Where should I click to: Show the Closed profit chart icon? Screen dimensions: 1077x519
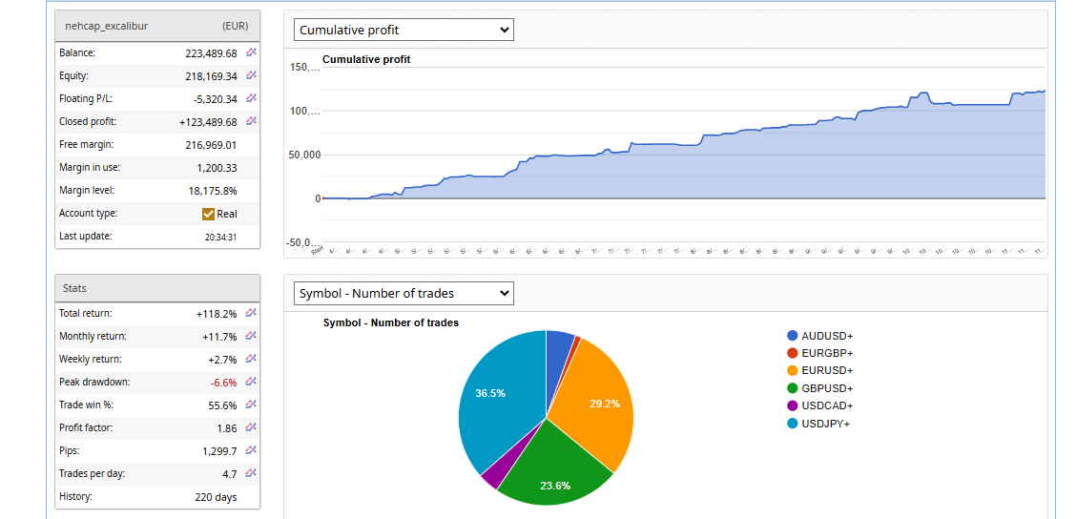coord(251,121)
